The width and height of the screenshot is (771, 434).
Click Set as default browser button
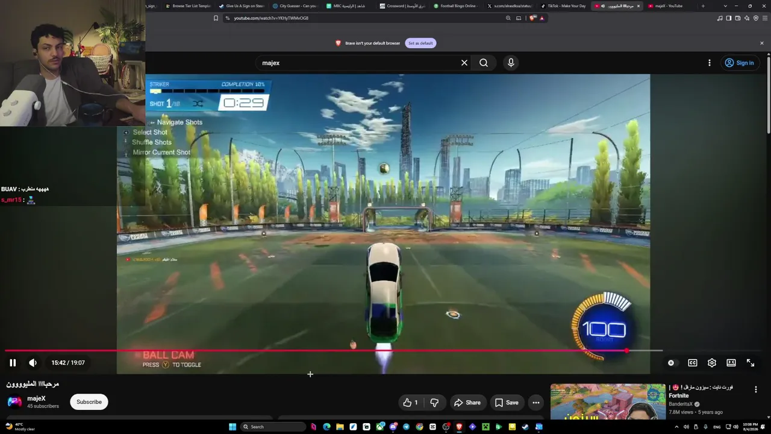[420, 43]
